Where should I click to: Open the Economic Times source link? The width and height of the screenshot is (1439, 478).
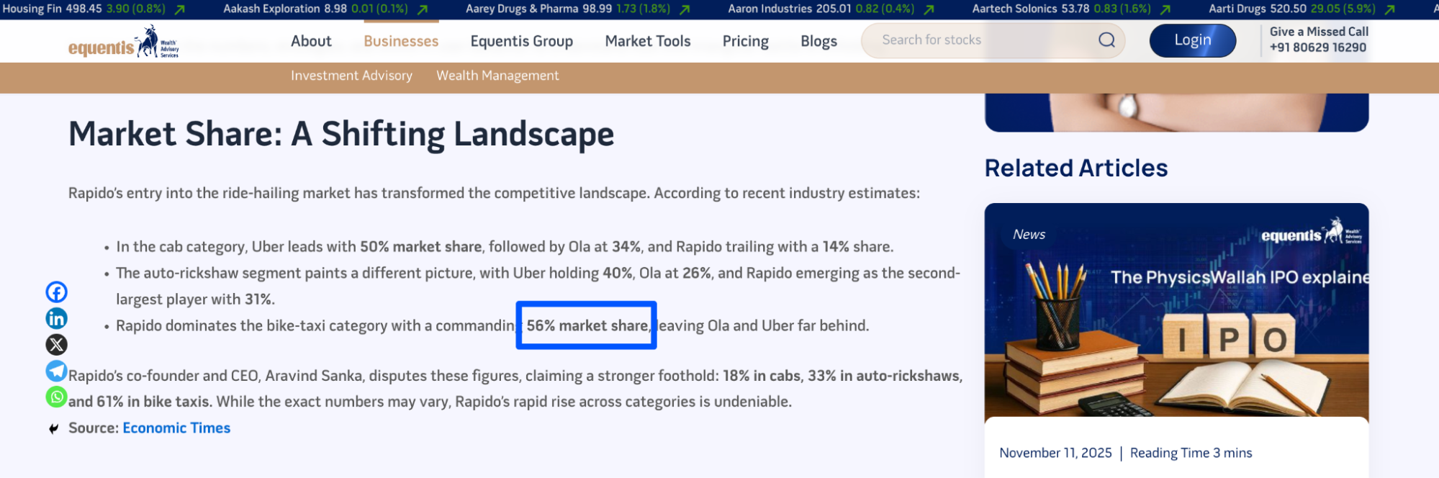point(176,428)
